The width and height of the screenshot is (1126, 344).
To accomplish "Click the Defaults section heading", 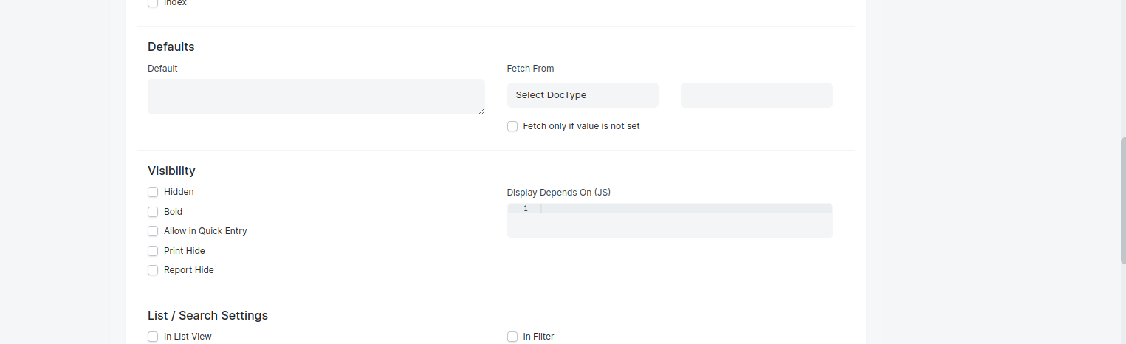I will coord(171,47).
